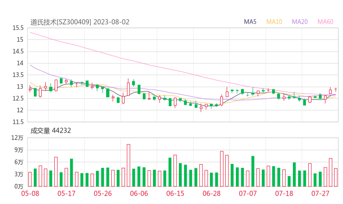Click the last red volume bar on the right

336,178
